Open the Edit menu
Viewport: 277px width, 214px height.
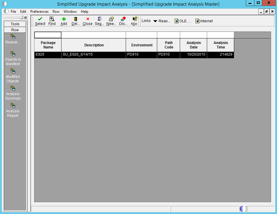[23, 12]
